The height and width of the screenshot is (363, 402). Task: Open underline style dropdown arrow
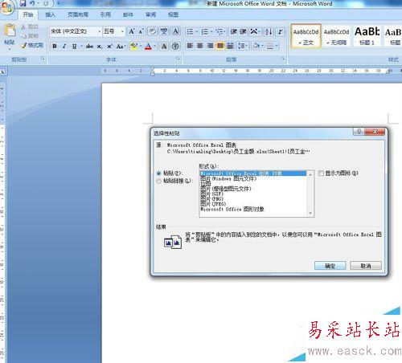[x=81, y=47]
